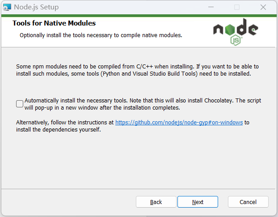This screenshot has height=217, width=278.
Task: Open the node-gyp on-windows GitHub link
Action: coord(179,123)
